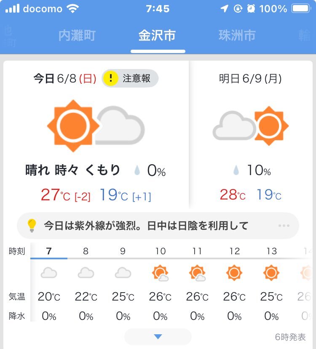Open the 注意報 advisory button
Viewport: 316px width, 349px height.
pyautogui.click(x=130, y=78)
